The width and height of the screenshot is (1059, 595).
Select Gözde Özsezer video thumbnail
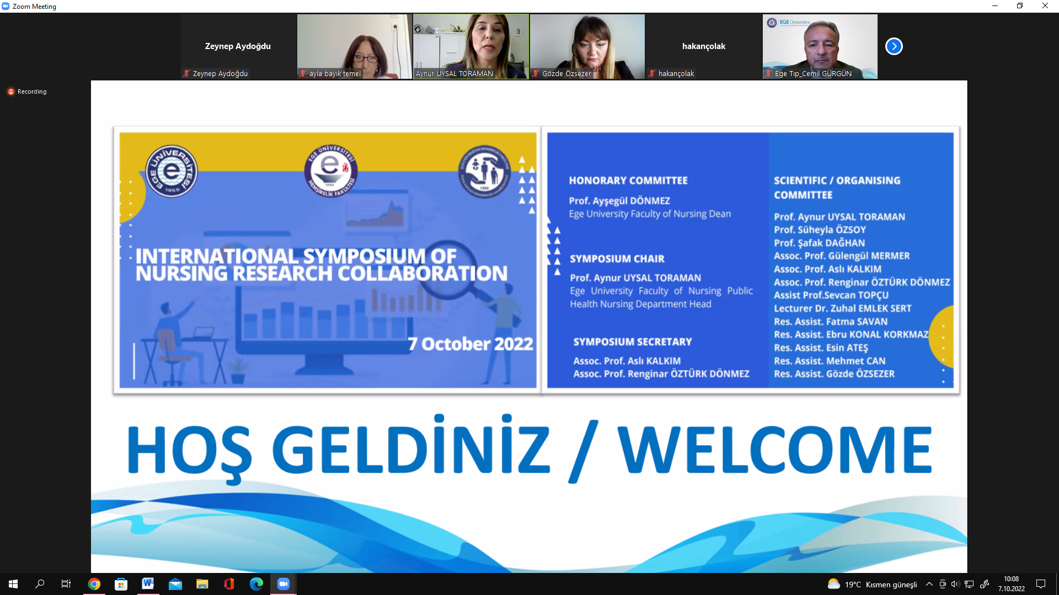587,46
